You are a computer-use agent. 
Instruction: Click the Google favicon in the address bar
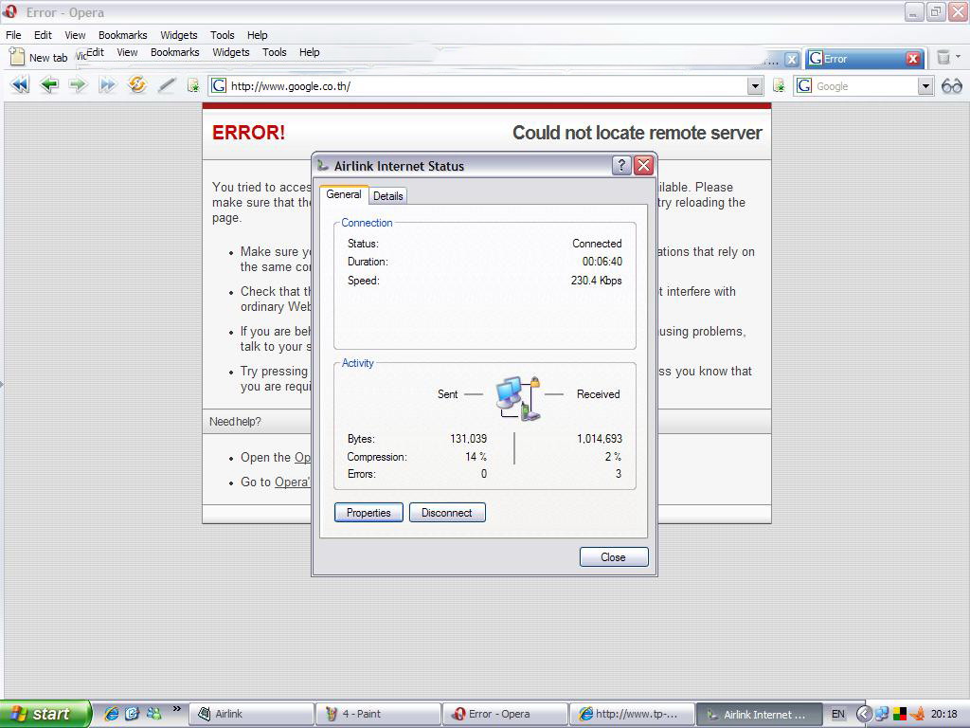point(219,85)
